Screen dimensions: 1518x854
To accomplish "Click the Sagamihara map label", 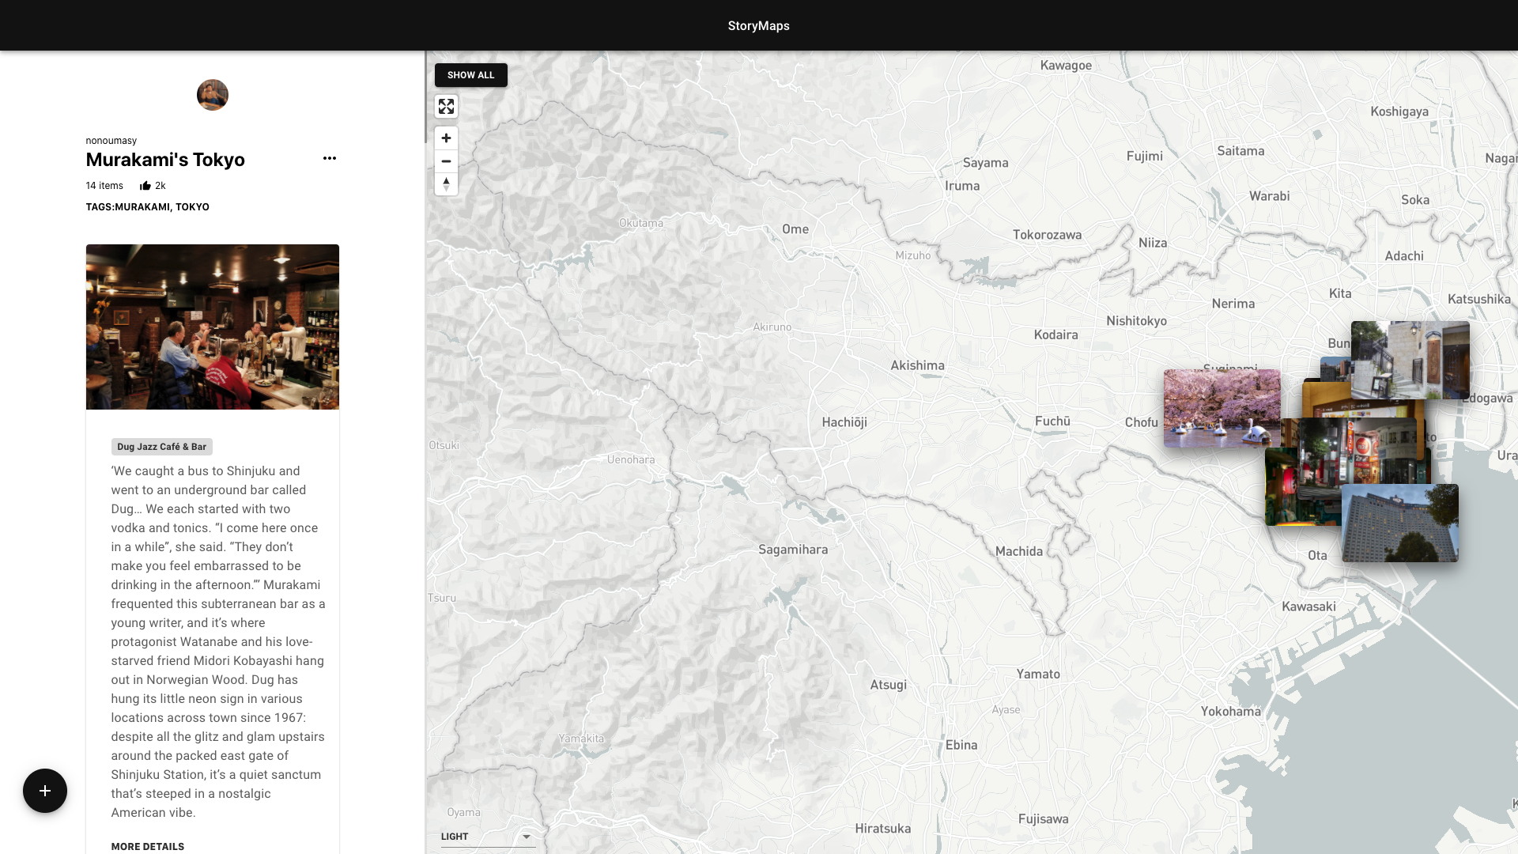I will pyautogui.click(x=793, y=550).
